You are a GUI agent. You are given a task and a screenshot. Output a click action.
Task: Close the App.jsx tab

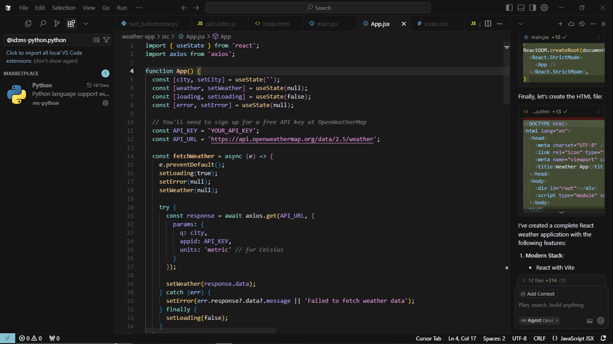tap(403, 24)
